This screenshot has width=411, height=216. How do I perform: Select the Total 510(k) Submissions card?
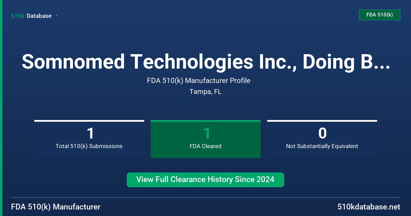[x=89, y=139]
